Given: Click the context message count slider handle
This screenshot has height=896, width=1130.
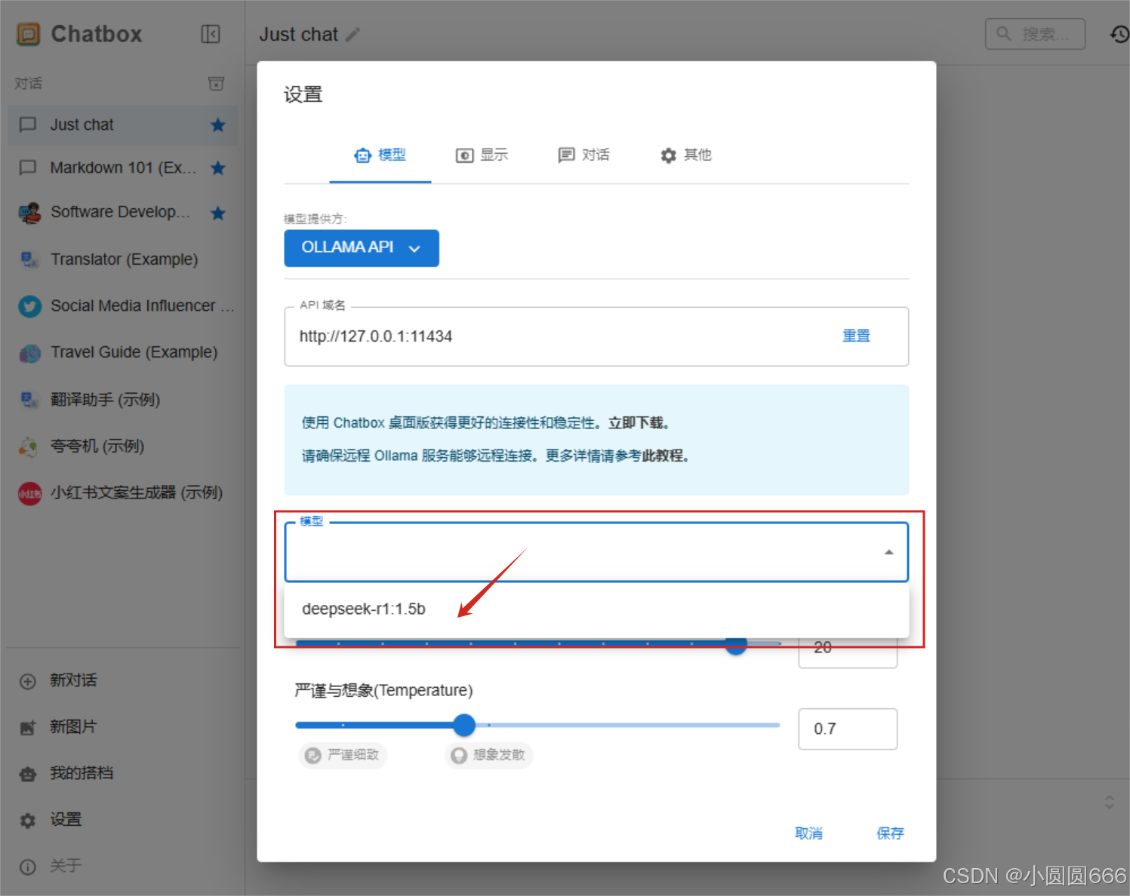Looking at the screenshot, I should click(736, 646).
